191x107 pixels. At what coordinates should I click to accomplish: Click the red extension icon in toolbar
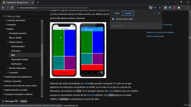click(174, 8)
